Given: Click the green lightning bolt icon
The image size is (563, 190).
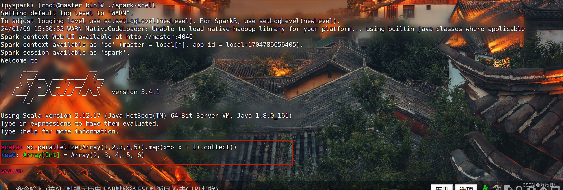Looking at the screenshot, I should 485,188.
